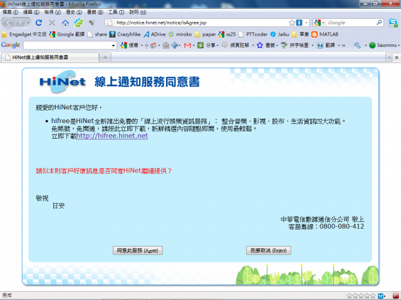Viewport: 401px width, 300px height.
Task: Open the address bar history dropdown arrow
Action: pyautogui.click(x=306, y=22)
